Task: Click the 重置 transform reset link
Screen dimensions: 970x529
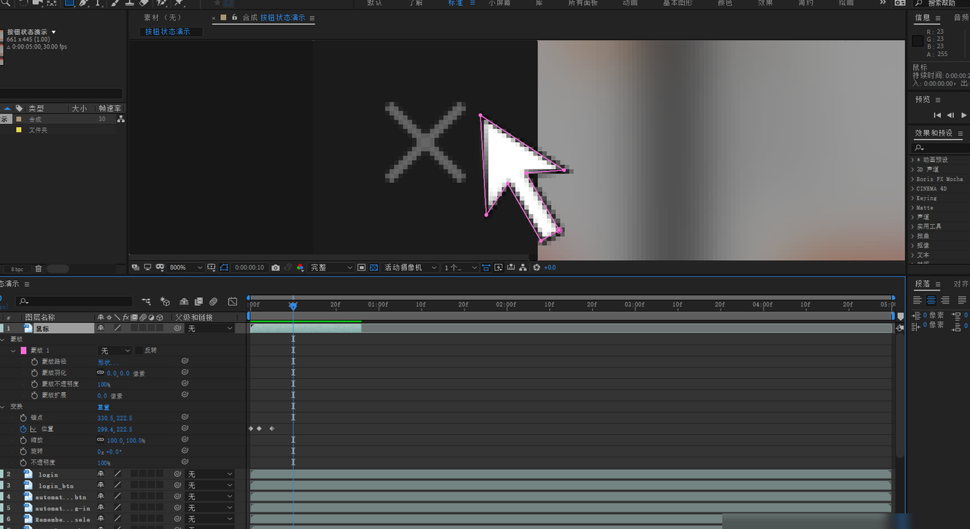Action: pos(103,406)
